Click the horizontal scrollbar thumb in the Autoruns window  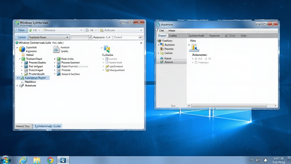pos(229,106)
